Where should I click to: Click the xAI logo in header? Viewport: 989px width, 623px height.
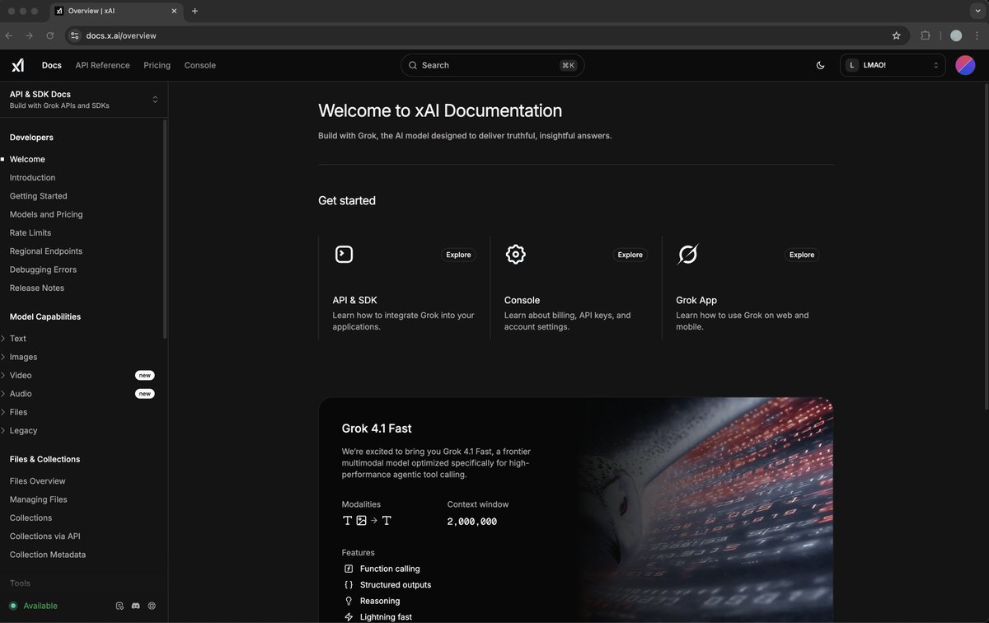[x=17, y=65]
